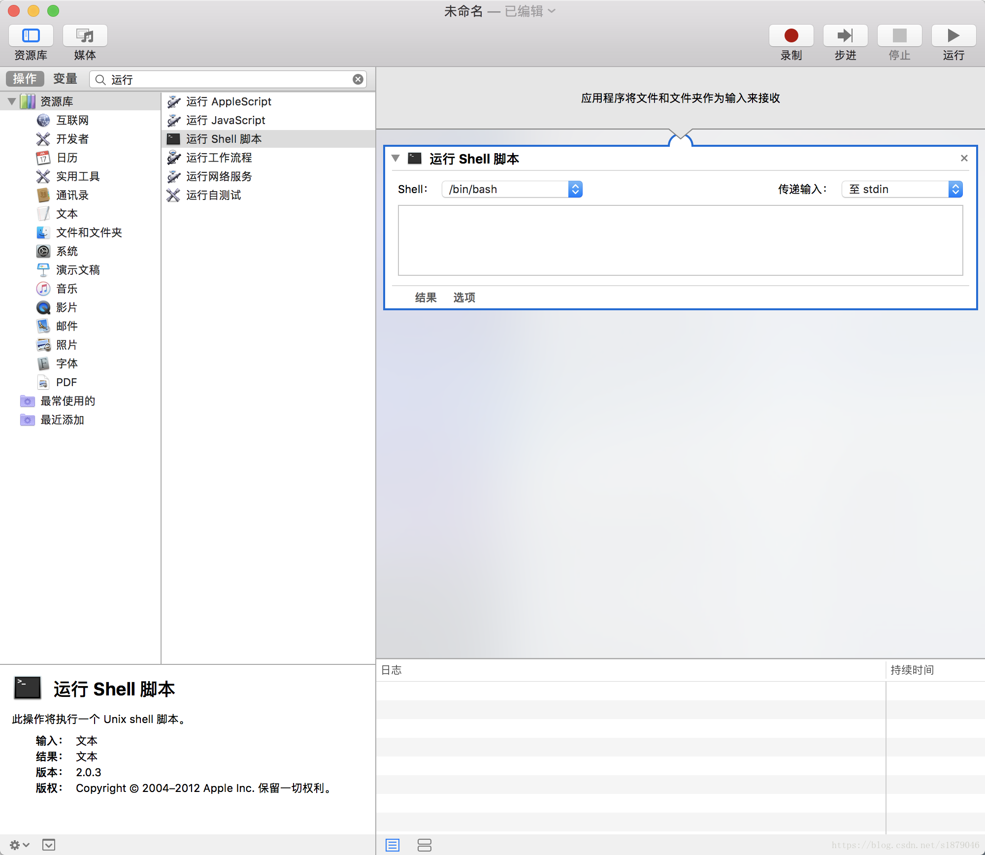
Task: Select the 运行工作流程 action
Action: [x=268, y=158]
